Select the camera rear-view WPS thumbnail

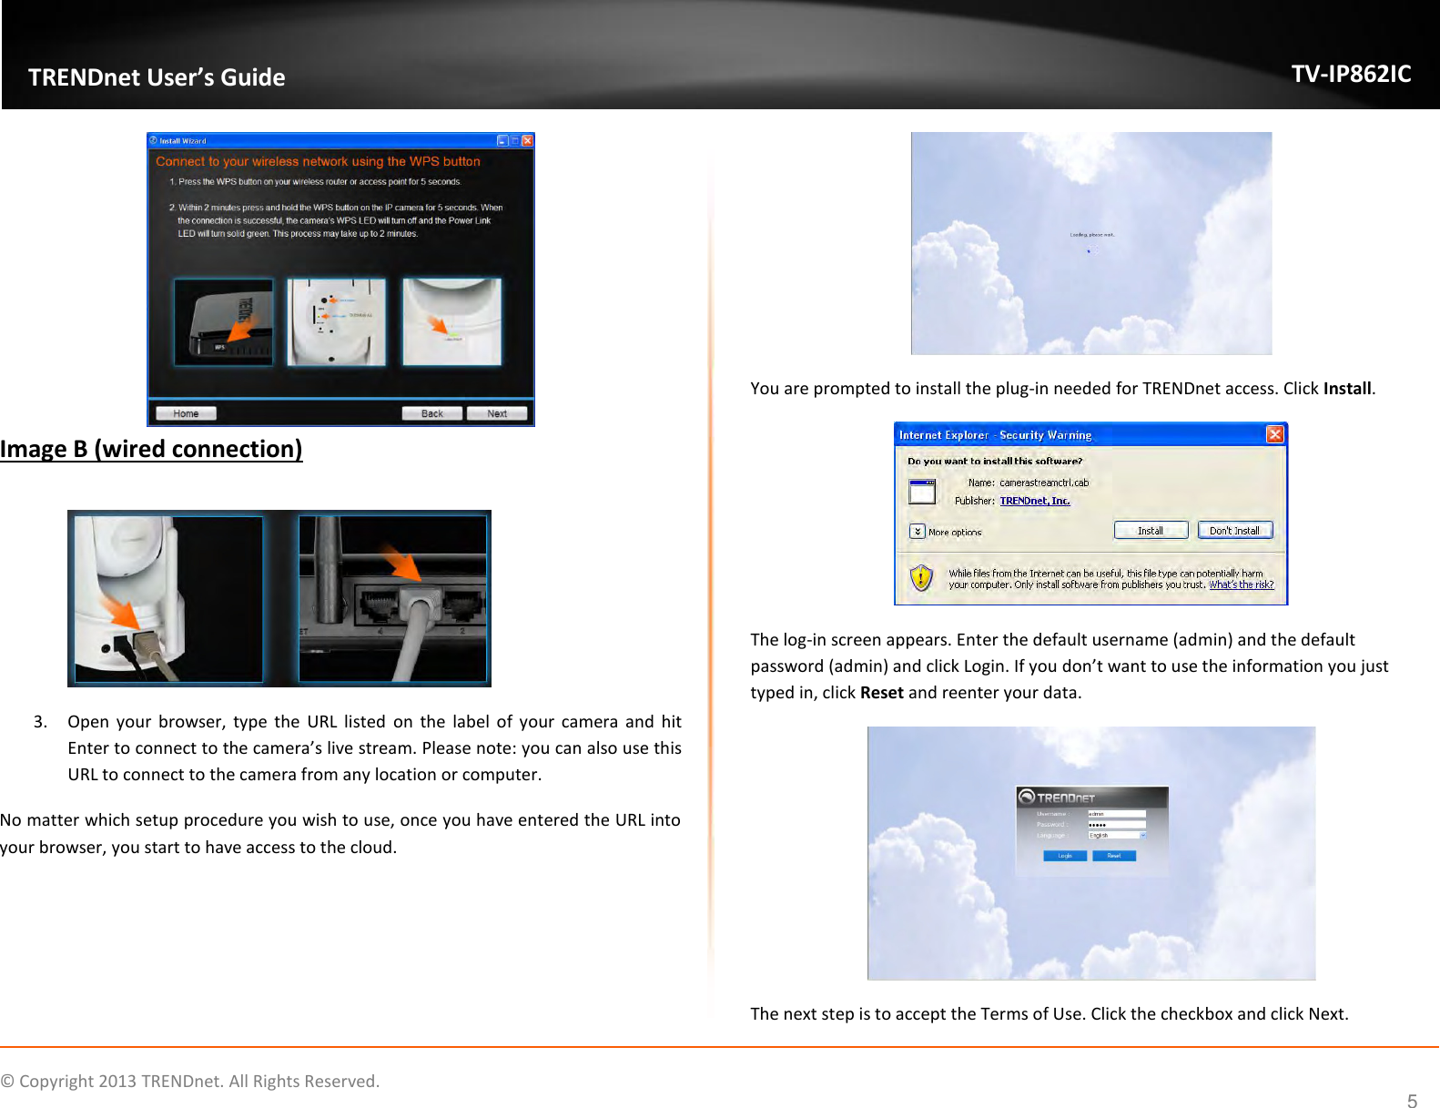click(x=337, y=322)
